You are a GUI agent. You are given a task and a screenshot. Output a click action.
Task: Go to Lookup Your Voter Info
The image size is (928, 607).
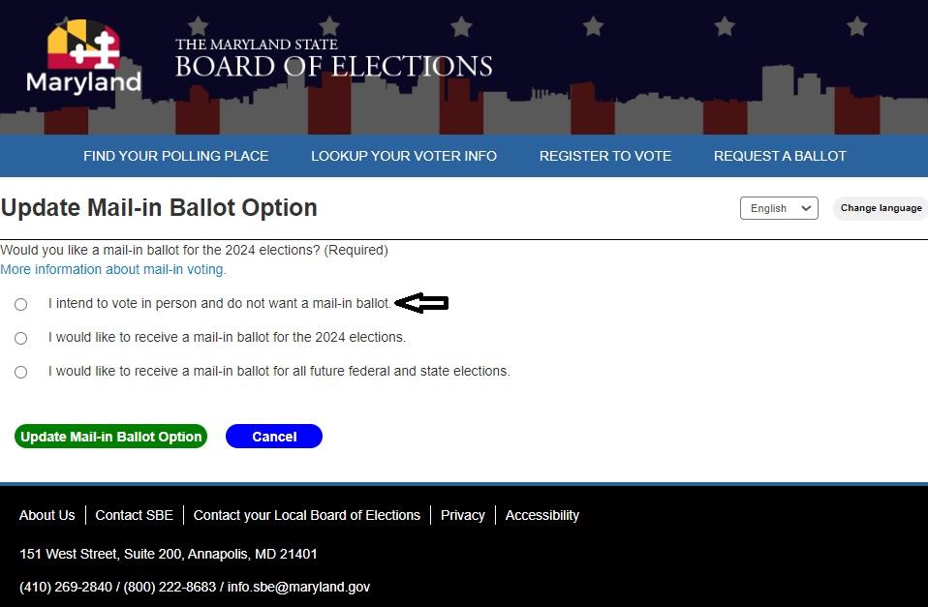404,156
